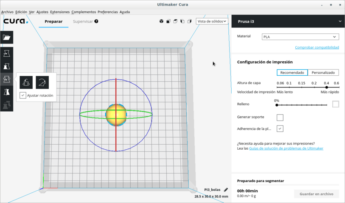Click the reset rotation button
The height and width of the screenshot is (203, 345).
point(26,82)
